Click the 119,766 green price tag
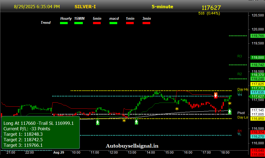Viewport: 265px width, 158px height. [x=258, y=36]
